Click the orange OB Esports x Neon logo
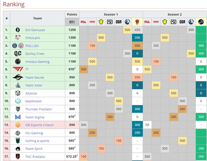The height and width of the screenshot is (161, 207). tap(18, 125)
